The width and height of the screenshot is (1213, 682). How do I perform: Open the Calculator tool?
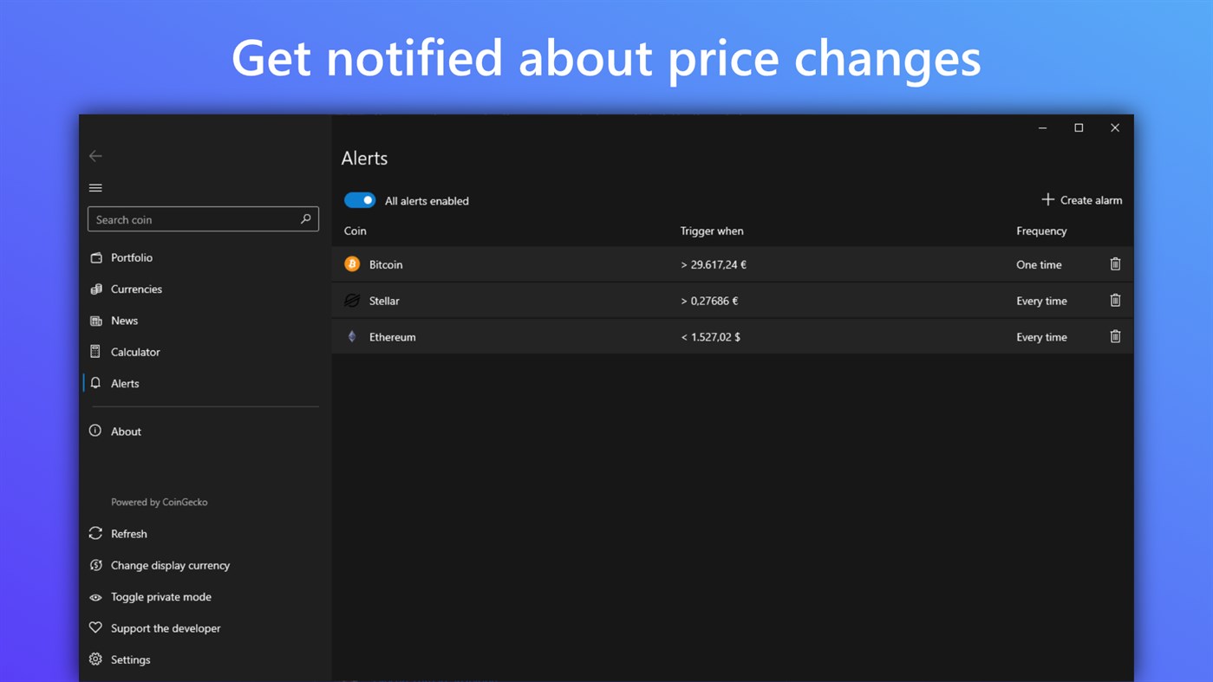[134, 351]
